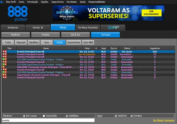Sort by the Jogadores column header
Image resolution: width=177 pixels, height=124 pixels.
click(155, 48)
